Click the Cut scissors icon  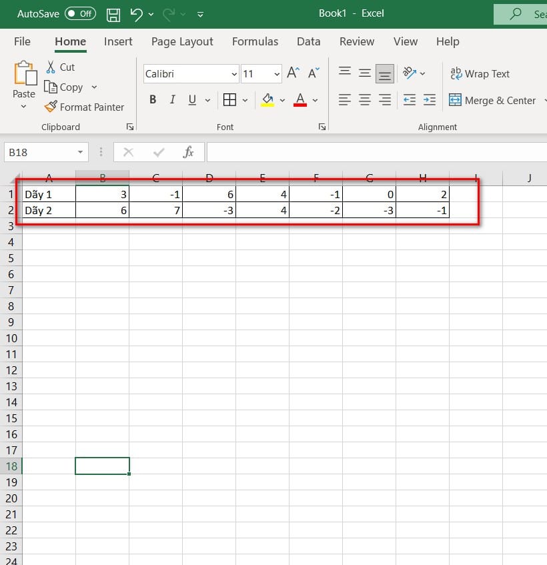[x=51, y=67]
